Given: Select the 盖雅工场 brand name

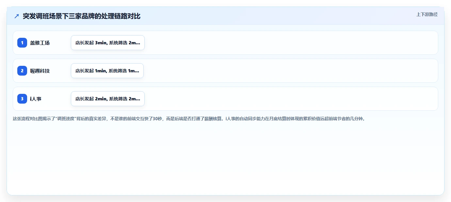Looking at the screenshot, I should click(40, 43).
